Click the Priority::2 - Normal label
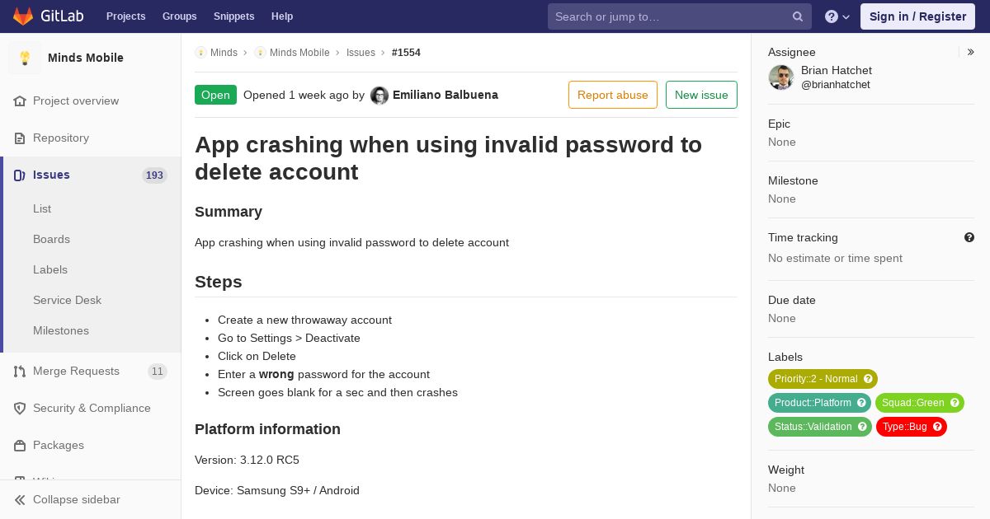 click(823, 379)
